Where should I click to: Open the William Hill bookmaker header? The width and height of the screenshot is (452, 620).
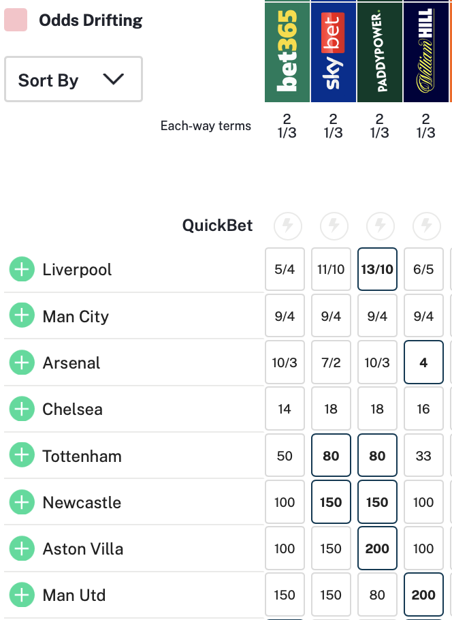coord(426,51)
